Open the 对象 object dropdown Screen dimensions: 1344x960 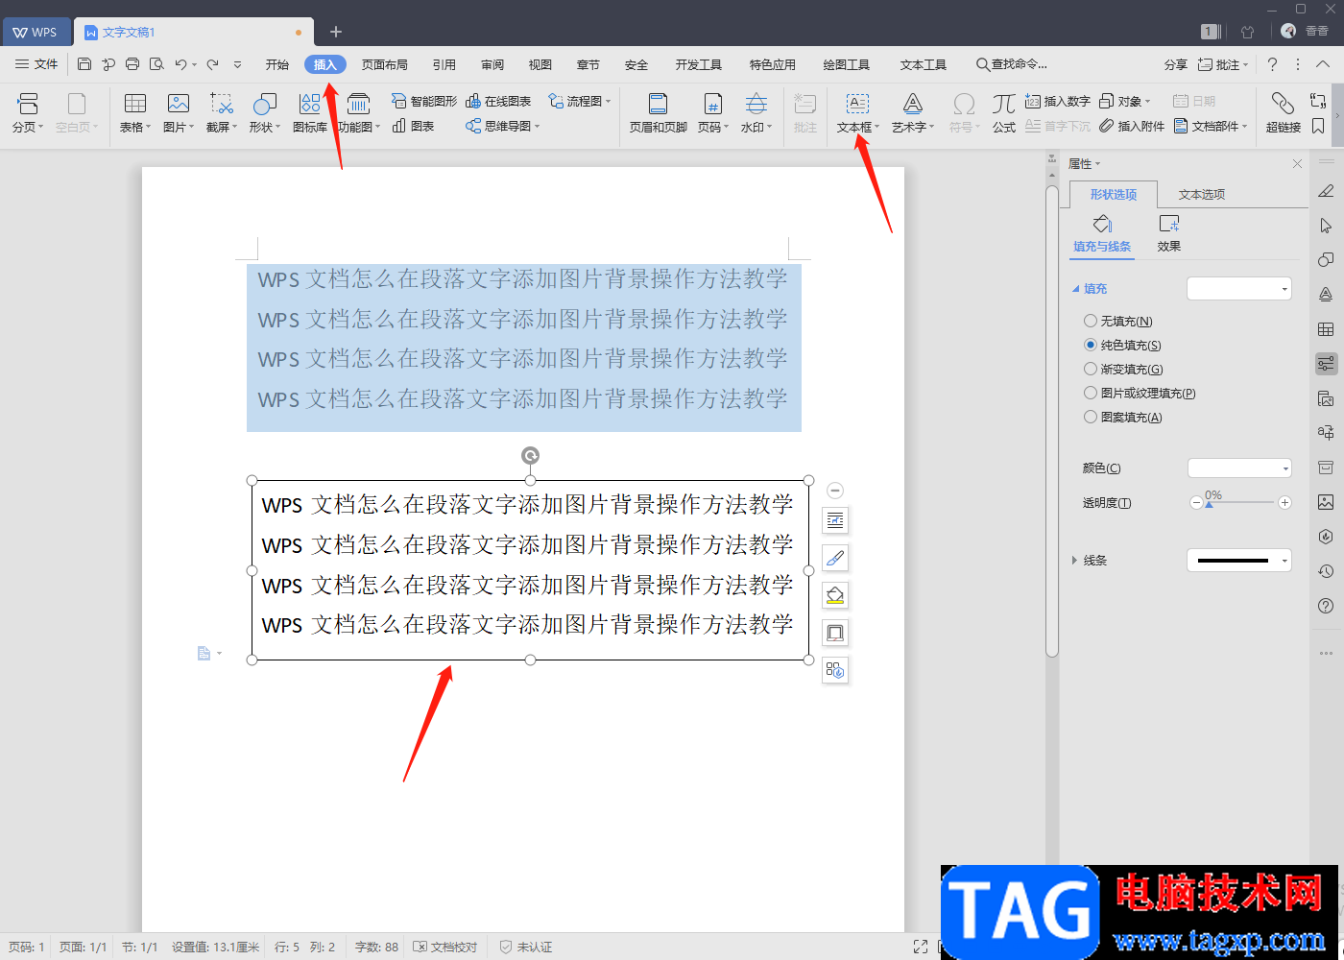coord(1124,101)
